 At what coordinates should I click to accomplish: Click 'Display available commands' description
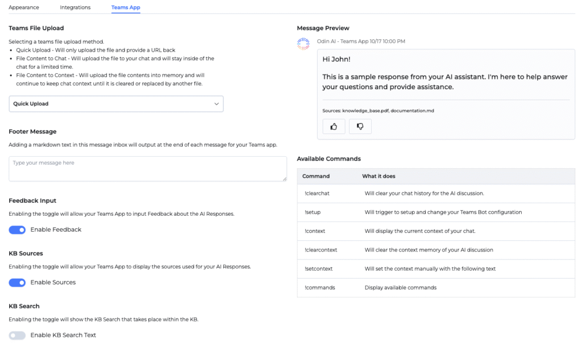[401, 288]
